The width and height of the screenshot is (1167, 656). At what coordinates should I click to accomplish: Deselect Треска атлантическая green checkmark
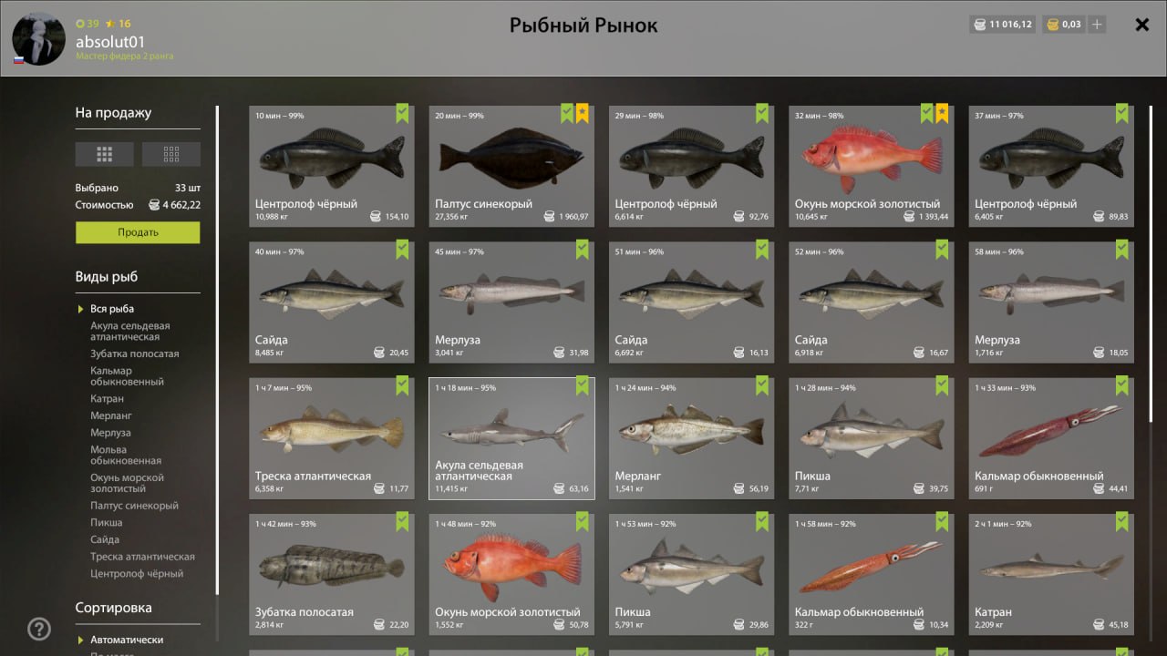tap(402, 385)
